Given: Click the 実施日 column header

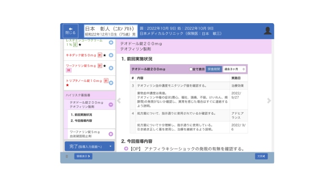Looking at the screenshot, I should tap(239, 78).
